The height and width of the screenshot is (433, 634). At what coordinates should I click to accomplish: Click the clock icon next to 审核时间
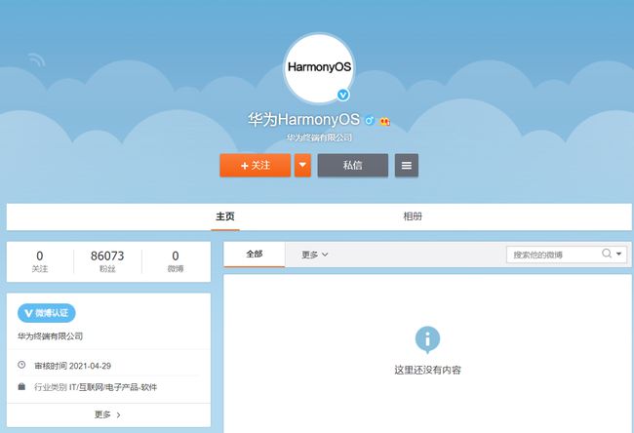click(21, 365)
